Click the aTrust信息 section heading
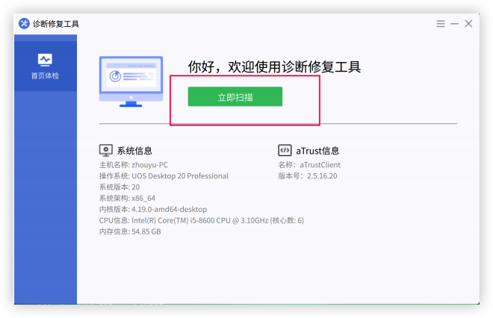 [317, 151]
